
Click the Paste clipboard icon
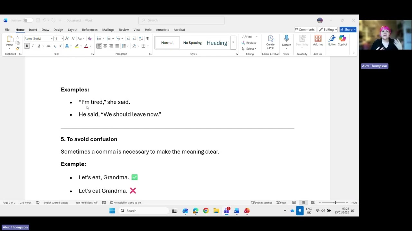coord(10,39)
